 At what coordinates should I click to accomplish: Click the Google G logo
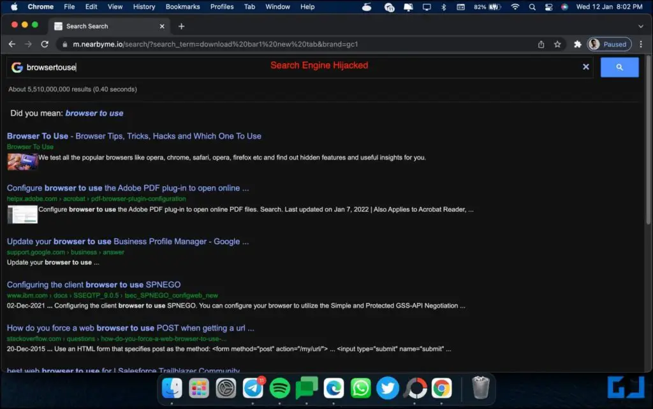(x=17, y=67)
